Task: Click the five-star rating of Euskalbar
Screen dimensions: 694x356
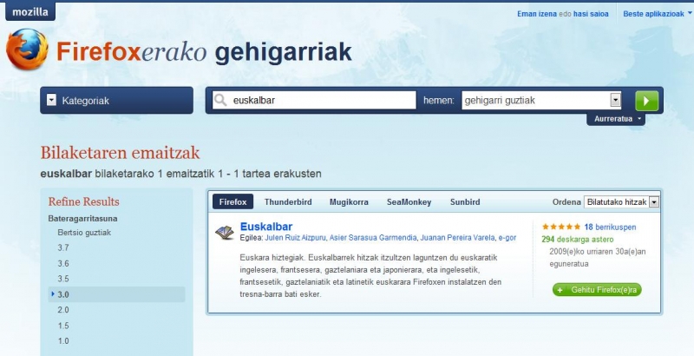Action: tap(560, 227)
